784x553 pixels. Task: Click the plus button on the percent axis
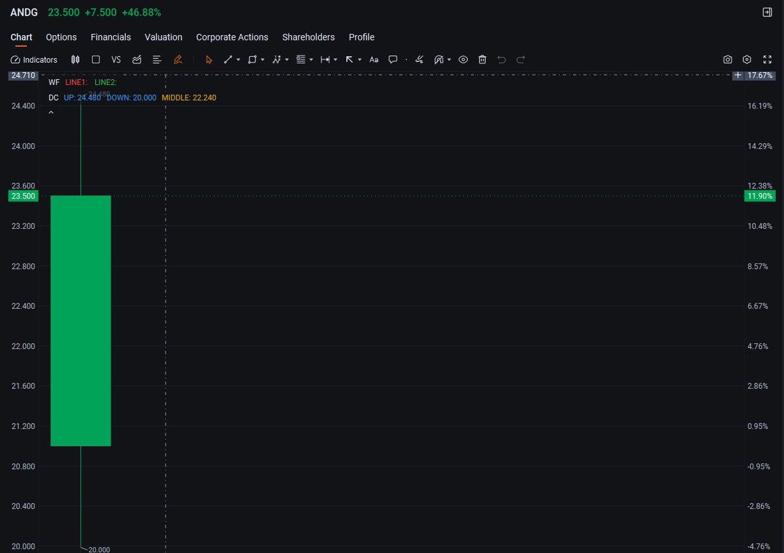point(738,75)
